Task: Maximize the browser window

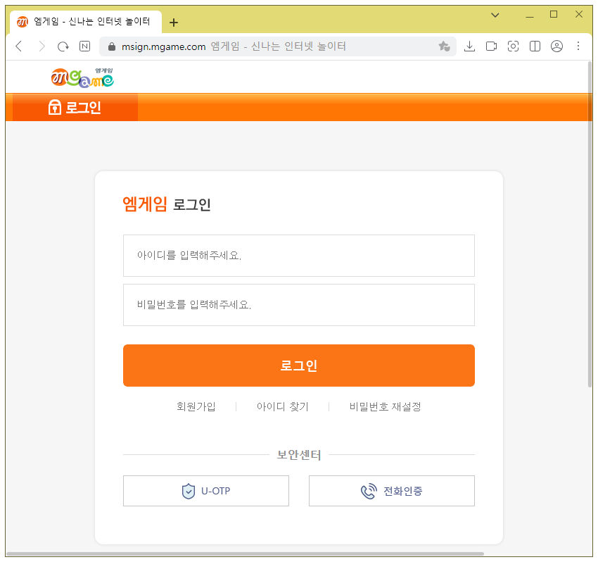Action: pos(554,15)
